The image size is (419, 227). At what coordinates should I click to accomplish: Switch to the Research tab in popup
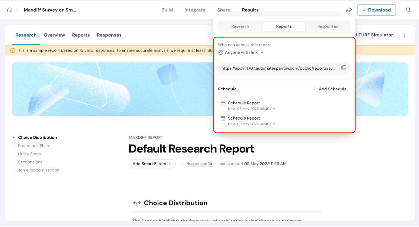pos(240,26)
